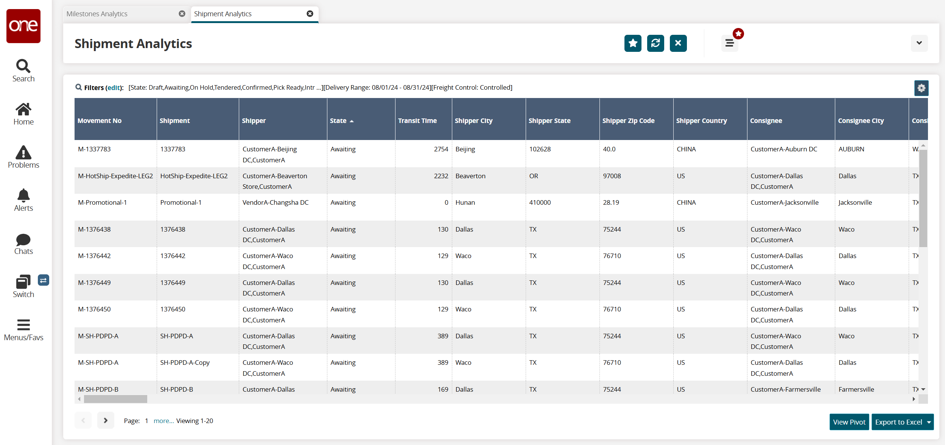Click the blue swap arrows badge

[x=44, y=280]
